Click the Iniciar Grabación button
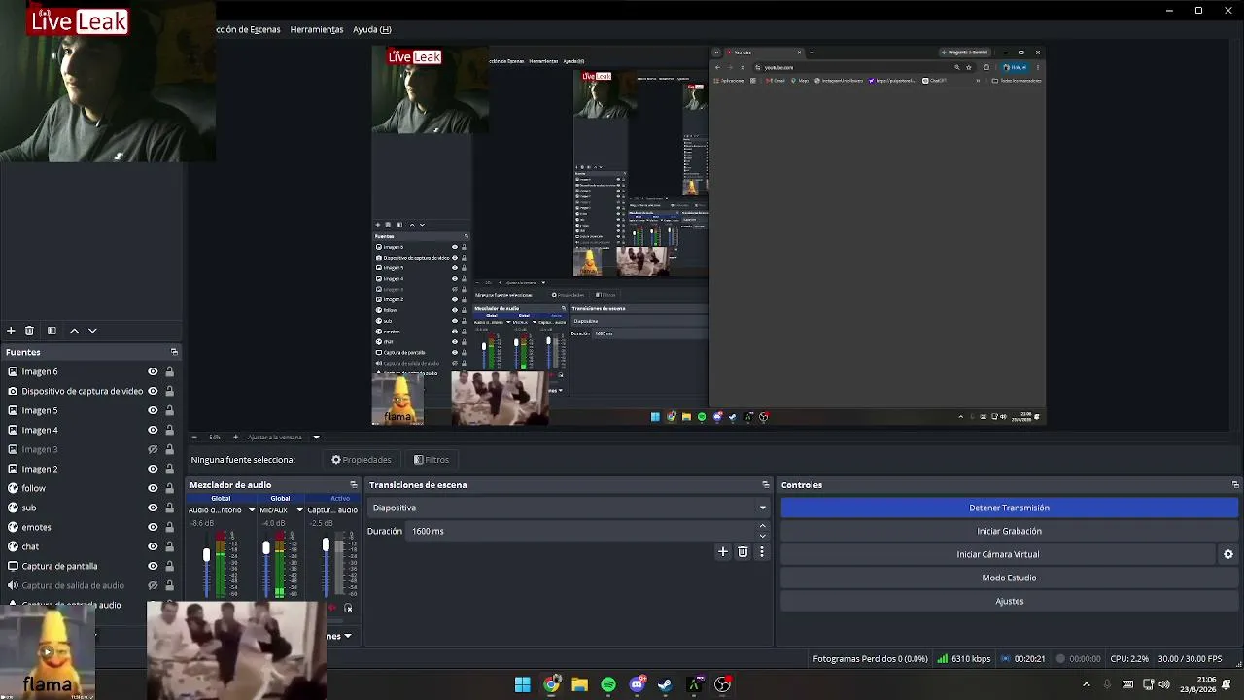The width and height of the screenshot is (1244, 700). tap(1009, 531)
